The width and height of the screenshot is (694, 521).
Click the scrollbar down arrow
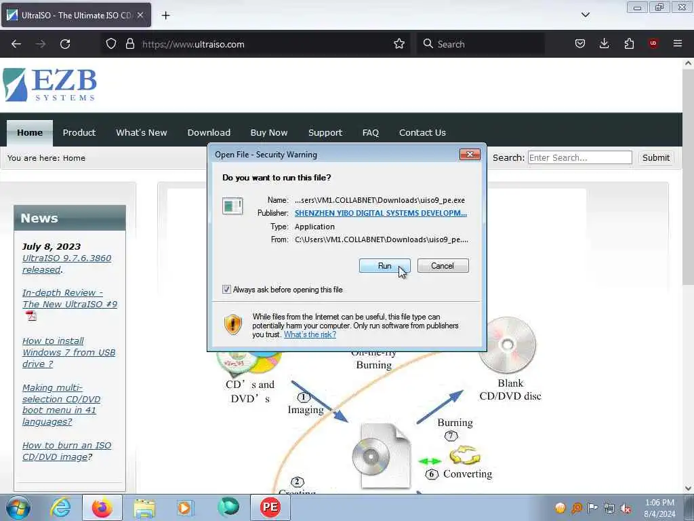click(688, 488)
